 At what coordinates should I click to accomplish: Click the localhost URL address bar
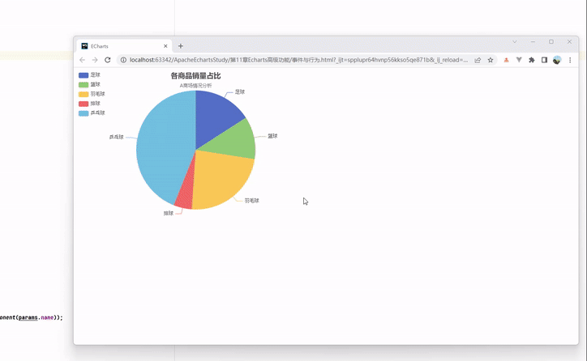click(298, 60)
